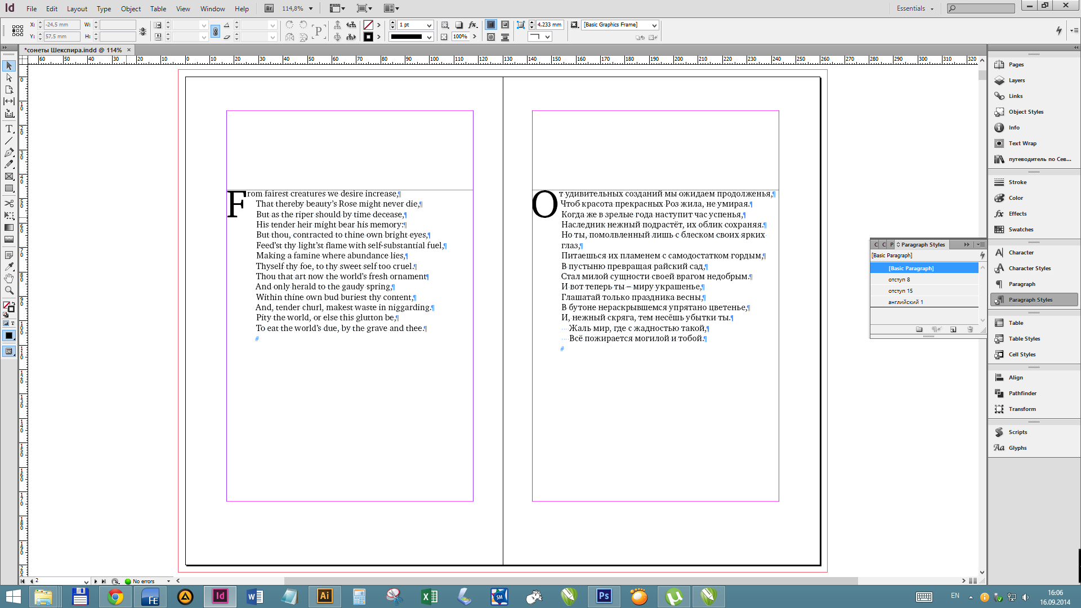Viewport: 1081px width, 608px height.
Task: Select the Gradient Swatch tool
Action: (x=9, y=227)
